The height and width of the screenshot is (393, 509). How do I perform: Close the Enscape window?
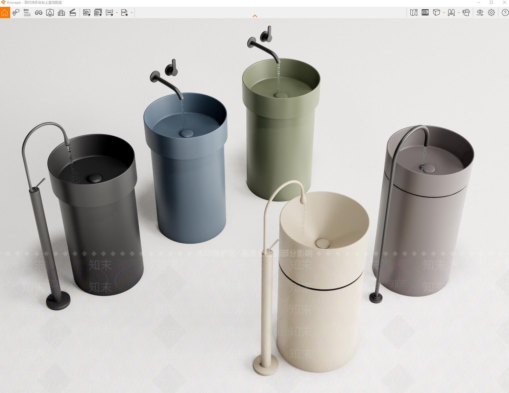504,3
